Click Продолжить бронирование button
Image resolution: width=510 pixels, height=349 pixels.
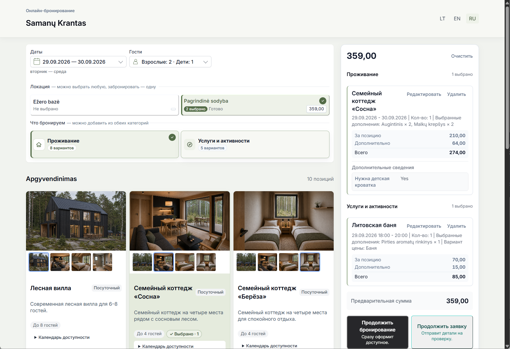(x=378, y=332)
